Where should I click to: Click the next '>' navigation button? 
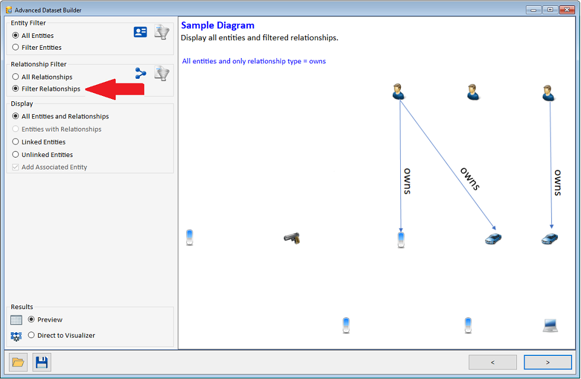548,362
